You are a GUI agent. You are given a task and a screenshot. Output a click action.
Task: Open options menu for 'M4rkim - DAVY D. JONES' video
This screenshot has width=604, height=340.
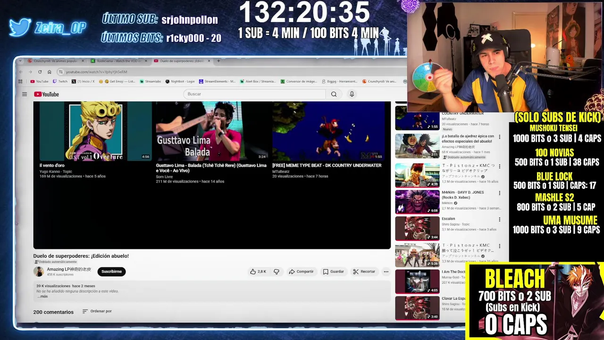tap(500, 193)
